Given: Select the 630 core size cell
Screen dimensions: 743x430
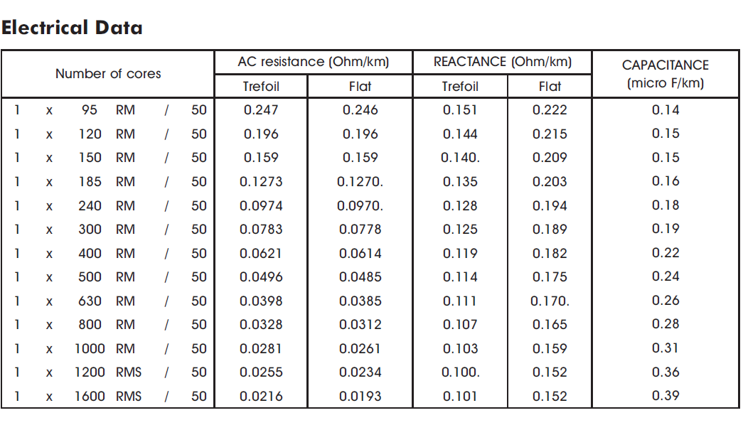Looking at the screenshot, I should point(90,301).
